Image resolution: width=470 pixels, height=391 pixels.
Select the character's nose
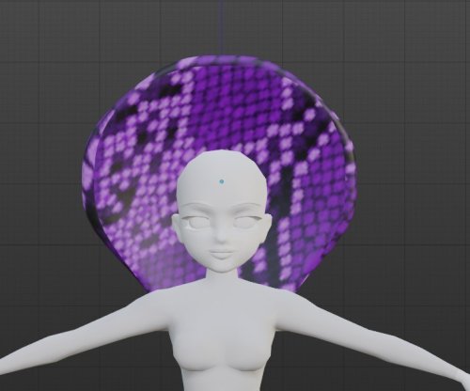pos(222,236)
